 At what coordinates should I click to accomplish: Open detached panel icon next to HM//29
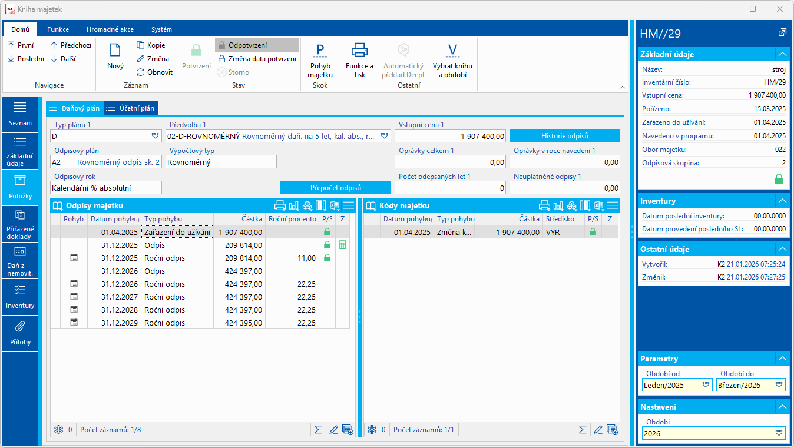coord(782,33)
